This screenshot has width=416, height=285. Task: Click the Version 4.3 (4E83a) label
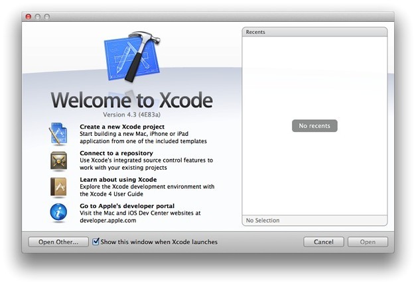tap(132, 114)
